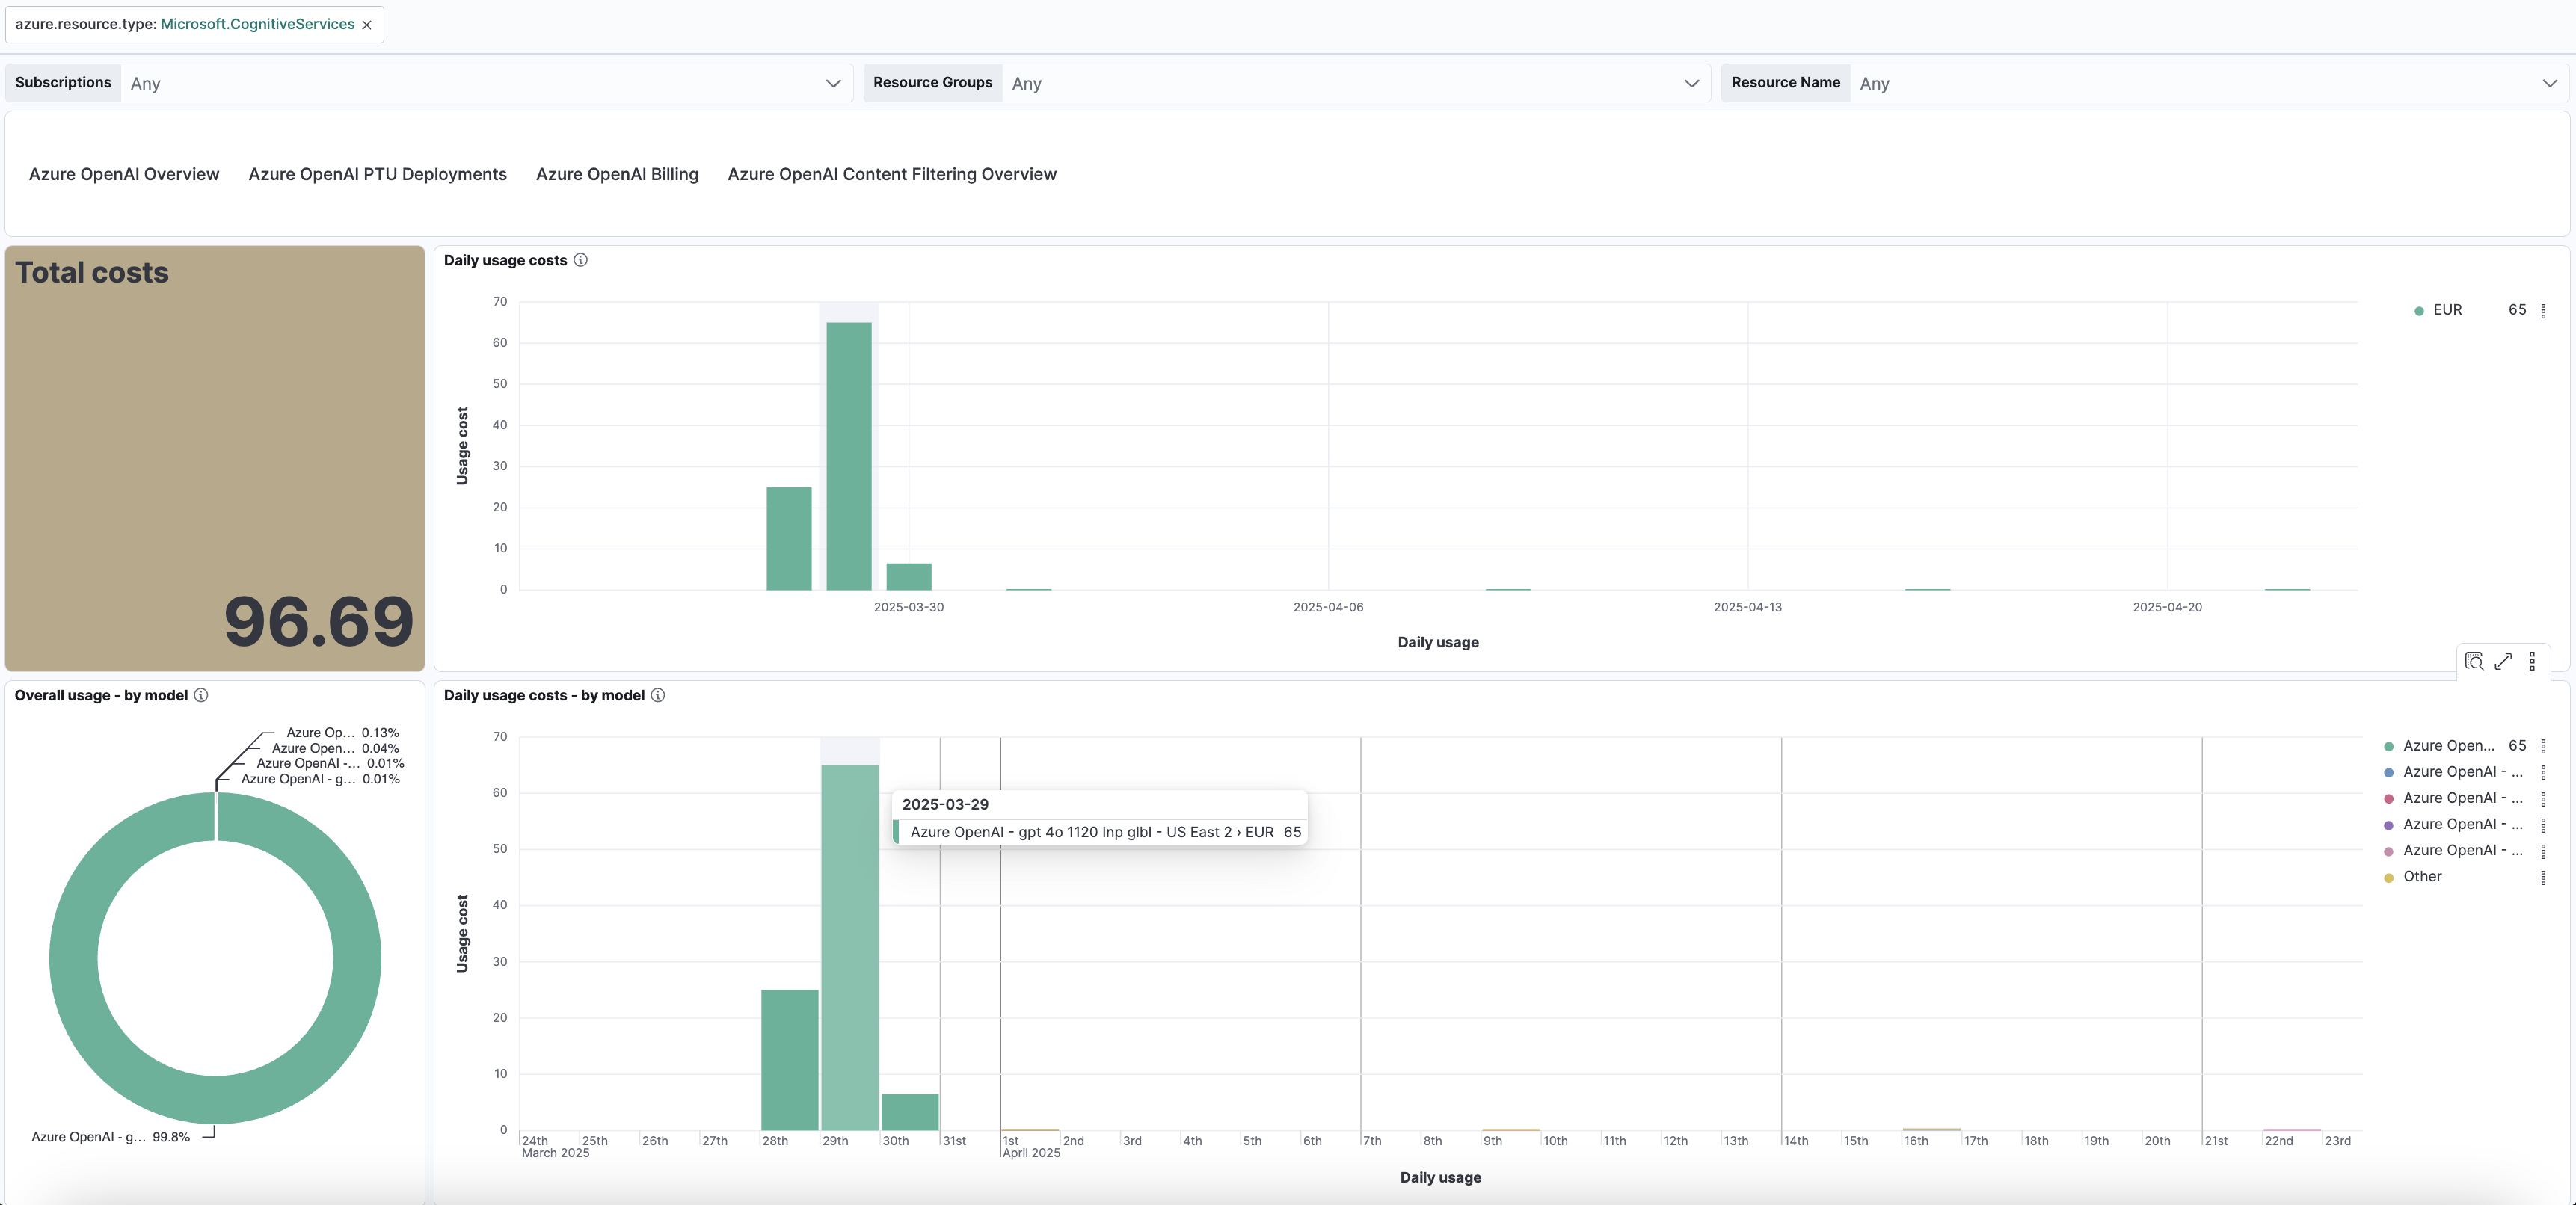Switch to Azure OpenAI PTU Deployments
2576x1205 pixels.
(x=377, y=174)
